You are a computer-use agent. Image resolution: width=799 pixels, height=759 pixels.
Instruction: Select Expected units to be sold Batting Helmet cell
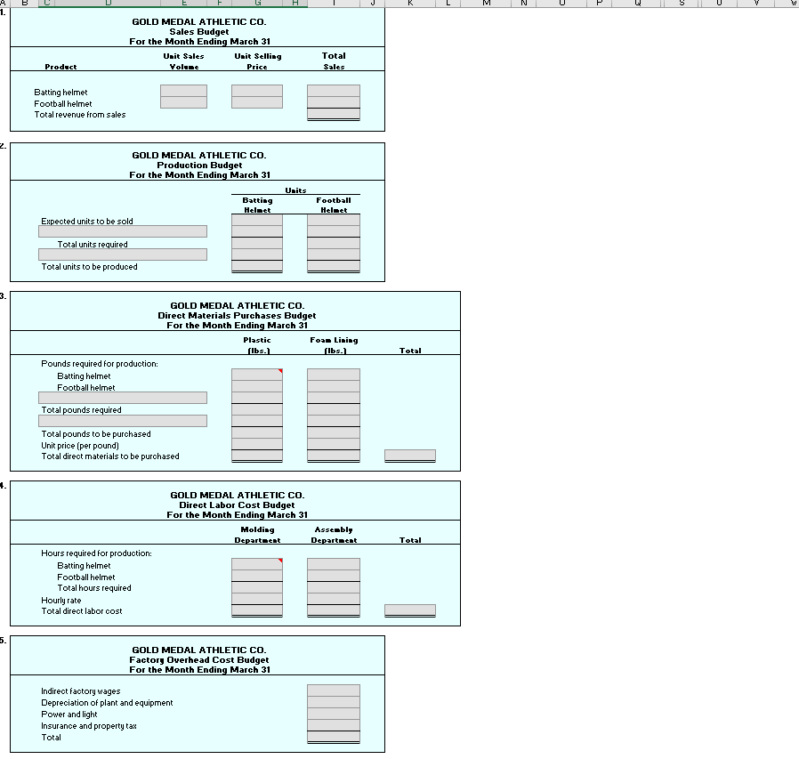[x=257, y=220]
